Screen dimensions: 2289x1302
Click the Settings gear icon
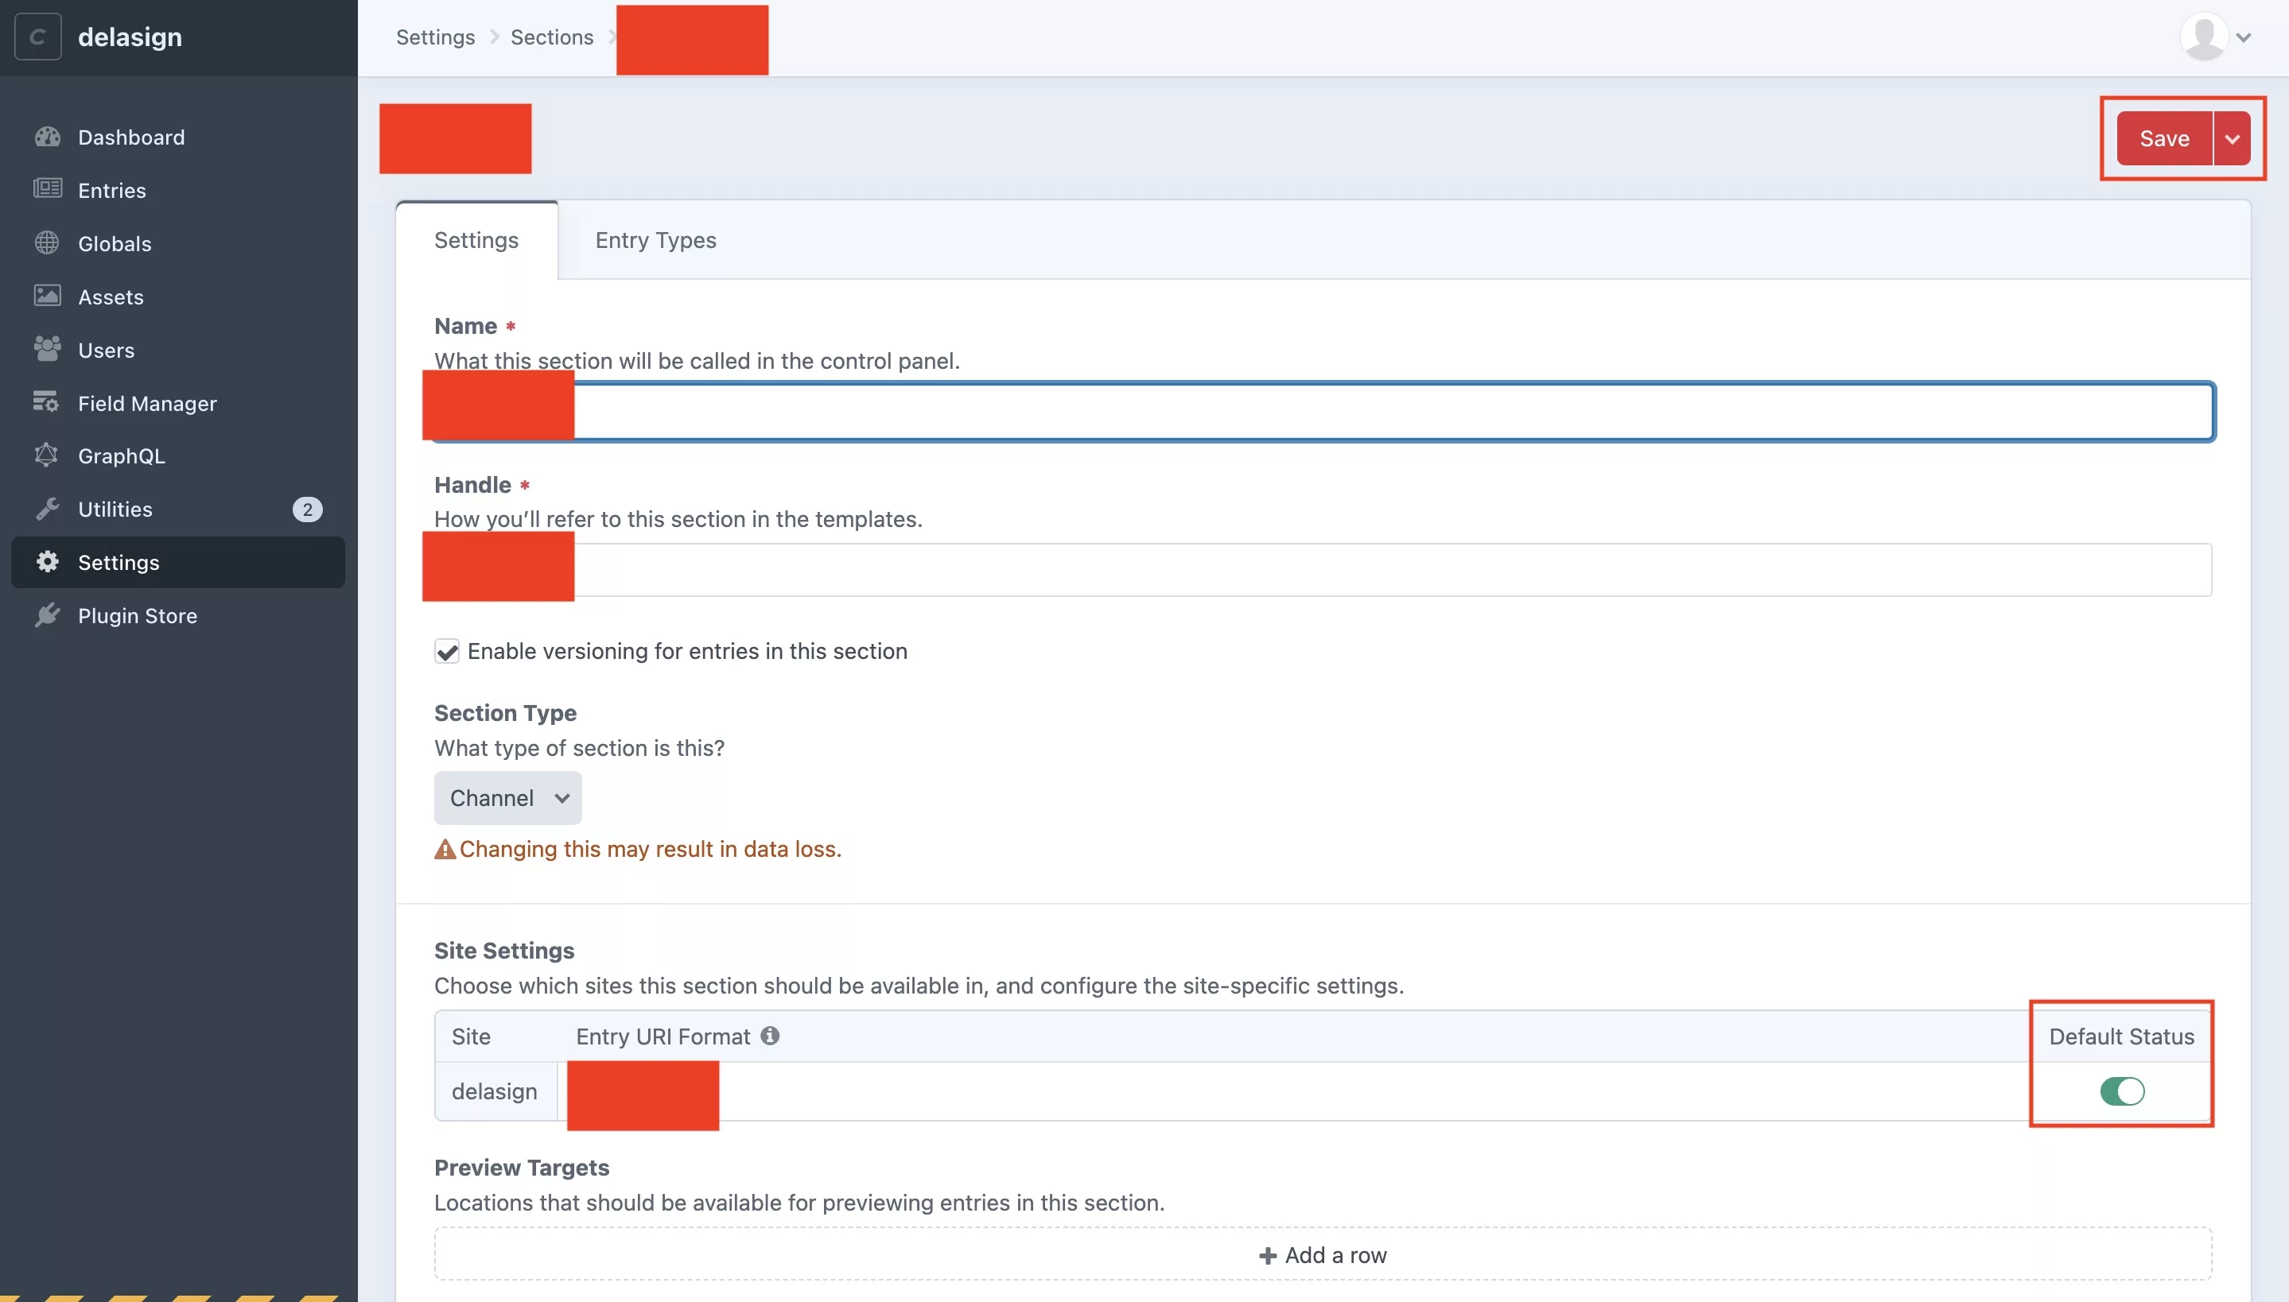48,561
